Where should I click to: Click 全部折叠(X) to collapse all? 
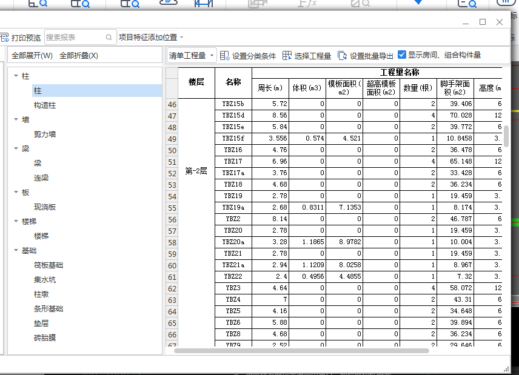point(79,56)
